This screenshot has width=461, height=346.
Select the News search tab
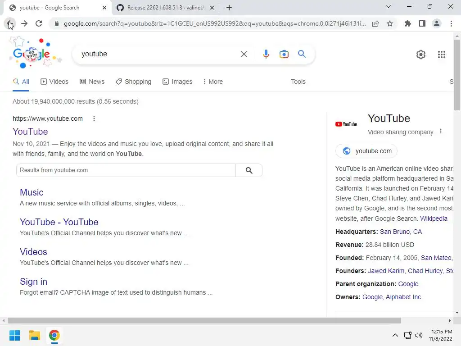pyautogui.click(x=92, y=82)
